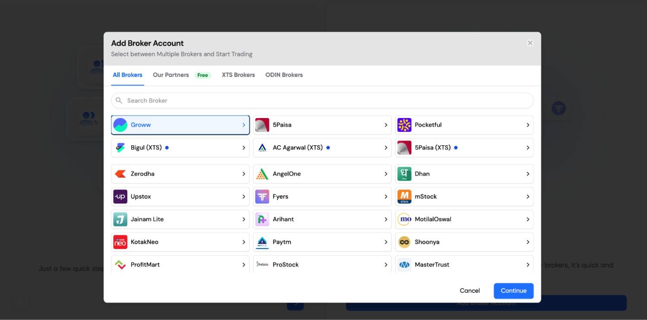
Task: Open the chevron on Fyers row
Action: 386,197
